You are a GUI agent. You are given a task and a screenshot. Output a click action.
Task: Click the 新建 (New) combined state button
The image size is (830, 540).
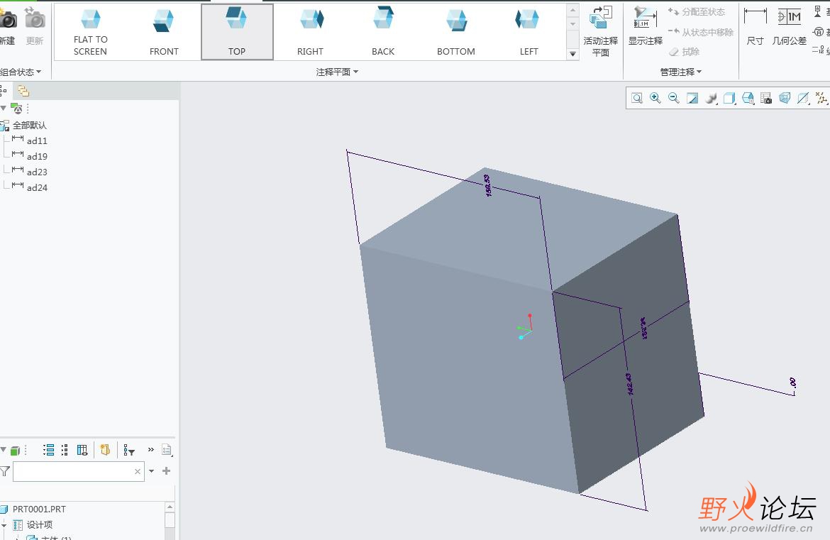point(7,27)
